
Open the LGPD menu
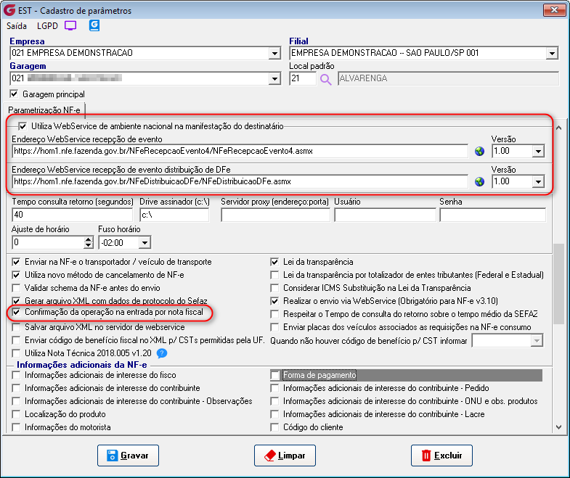pos(47,26)
